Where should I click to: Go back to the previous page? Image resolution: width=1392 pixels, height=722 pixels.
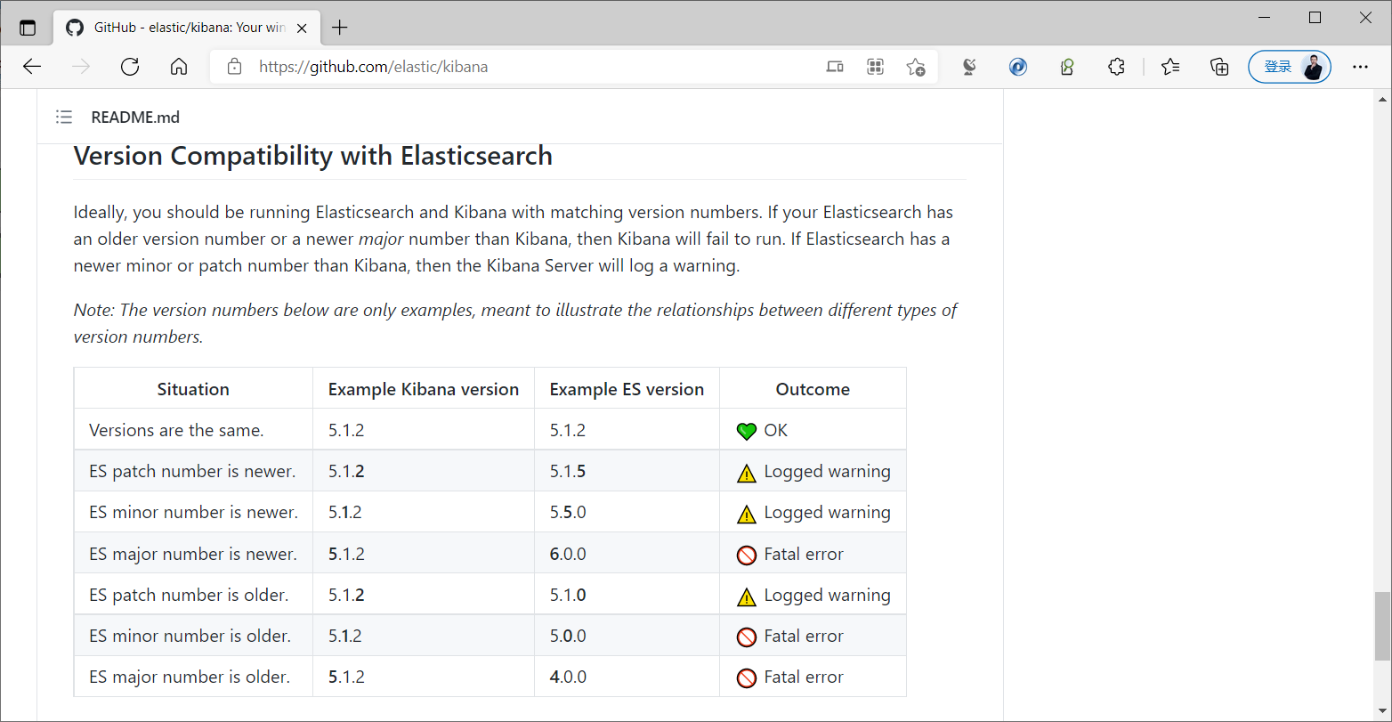click(32, 67)
